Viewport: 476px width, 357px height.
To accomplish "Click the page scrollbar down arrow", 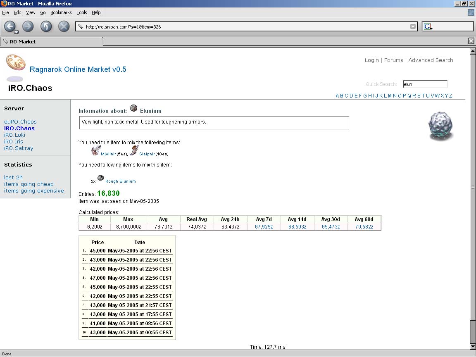I will click(x=473, y=346).
